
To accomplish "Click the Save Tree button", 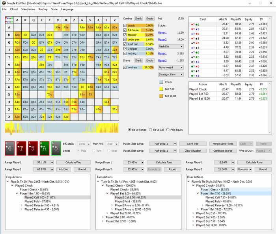I will [x=193, y=144].
